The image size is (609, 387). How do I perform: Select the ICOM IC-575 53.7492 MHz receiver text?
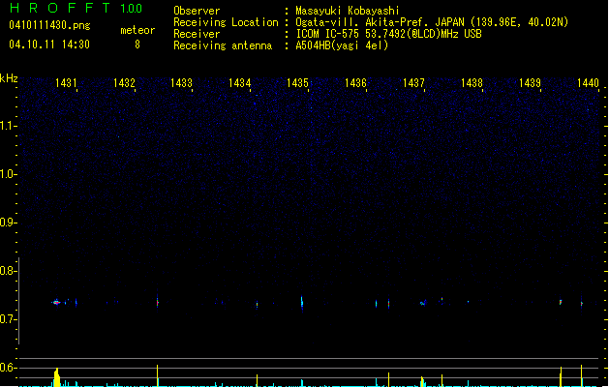pyautogui.click(x=388, y=34)
